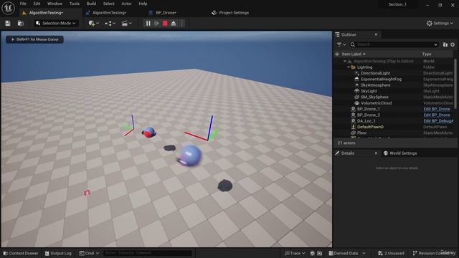459x258 pixels.
Task: Click Shift+F1 for Mouse Cursor hint
Action: (x=34, y=39)
